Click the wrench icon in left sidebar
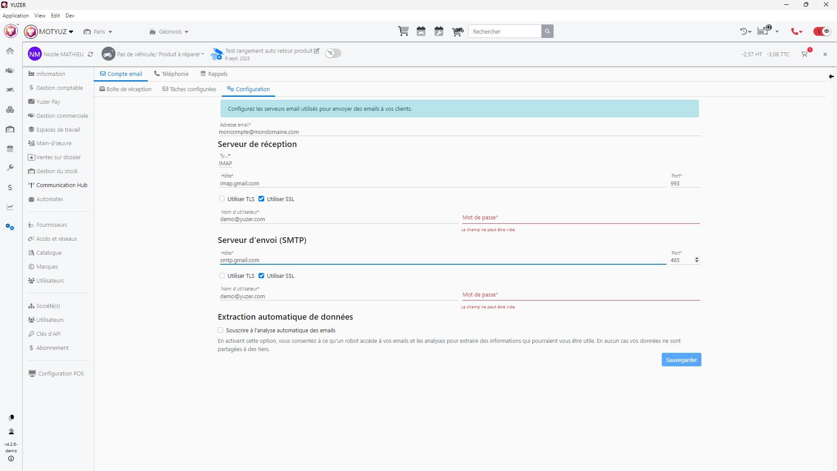The image size is (837, 471). (x=10, y=168)
